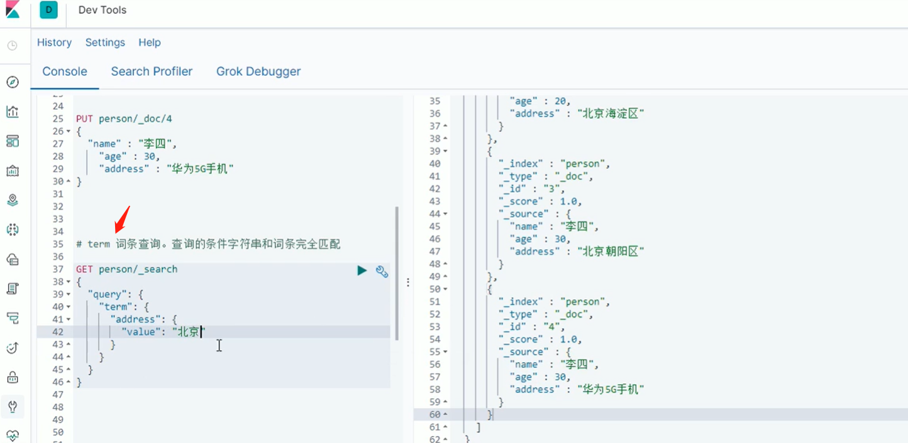Click "address" : "华为5G手机" in the editor
Screen dimensions: 908x443
click(167, 169)
